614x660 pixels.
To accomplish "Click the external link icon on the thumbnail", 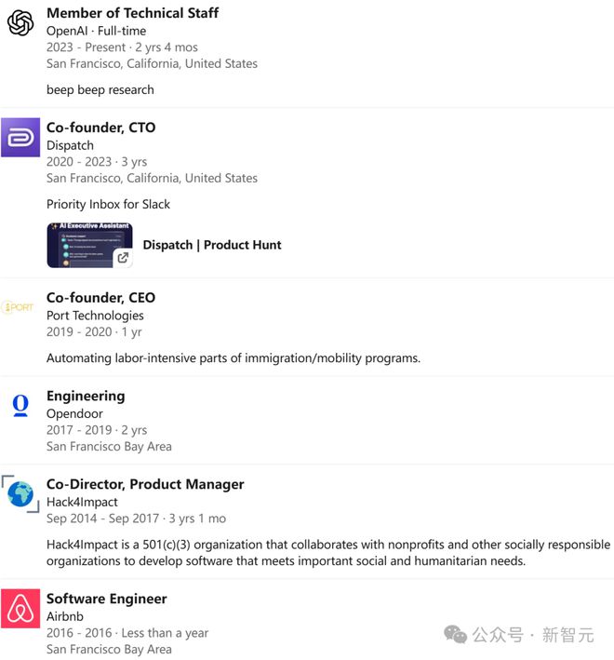I will (123, 258).
